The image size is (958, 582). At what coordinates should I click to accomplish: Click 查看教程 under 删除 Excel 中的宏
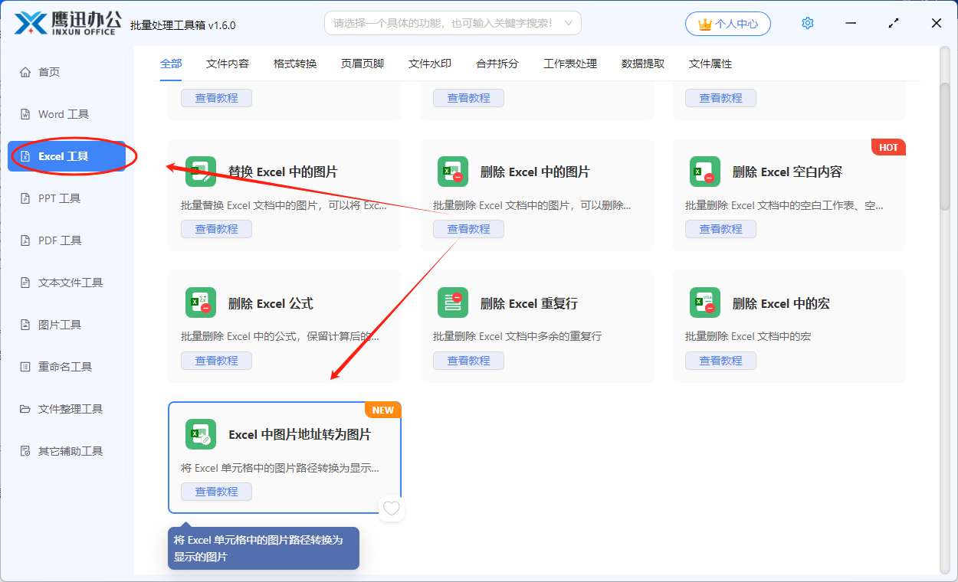tap(720, 361)
